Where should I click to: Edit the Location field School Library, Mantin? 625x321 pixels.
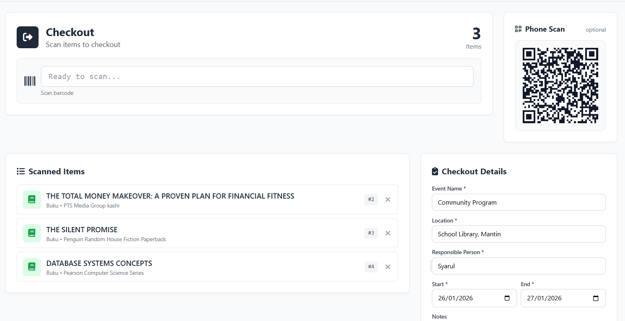click(x=518, y=234)
